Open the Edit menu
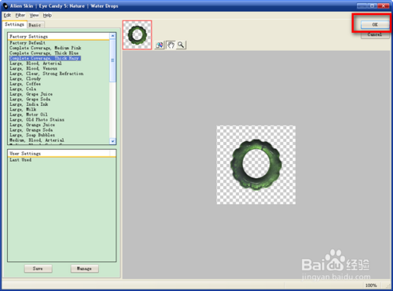The height and width of the screenshot is (291, 393). tap(7, 15)
